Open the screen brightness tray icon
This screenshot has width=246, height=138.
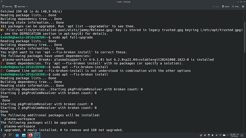pyautogui.click(x=216, y=135)
